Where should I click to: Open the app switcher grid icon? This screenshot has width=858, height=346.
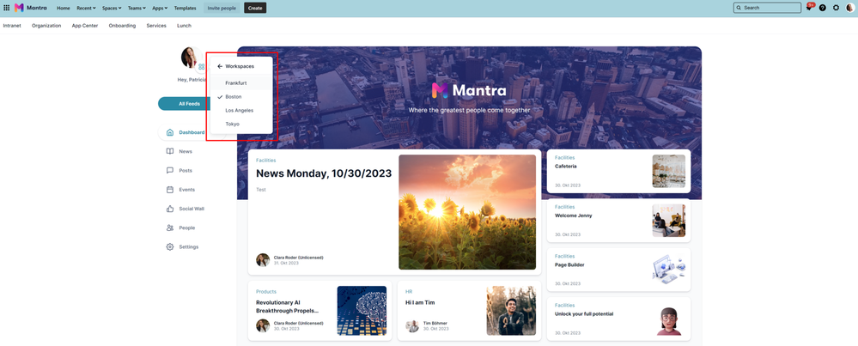click(7, 9)
